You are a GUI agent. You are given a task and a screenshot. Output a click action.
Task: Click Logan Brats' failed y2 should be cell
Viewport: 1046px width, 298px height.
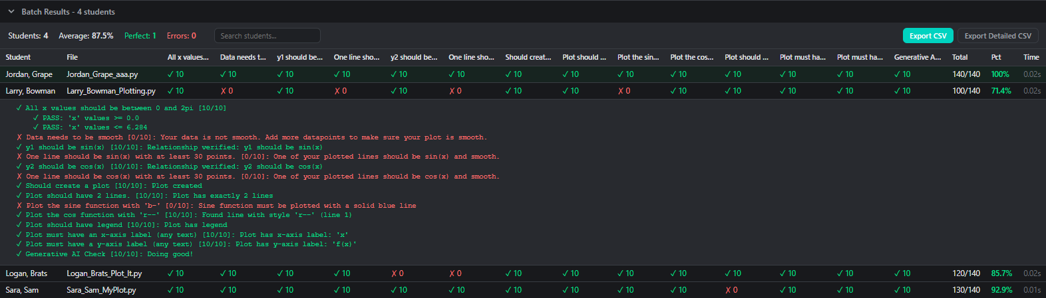tap(397, 273)
